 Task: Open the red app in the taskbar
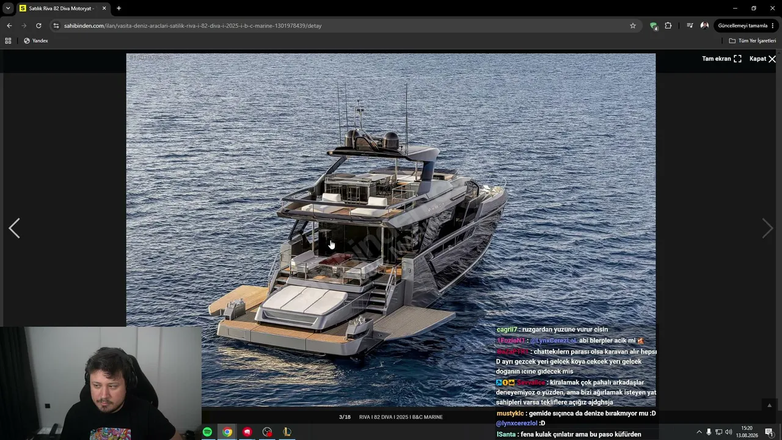[247, 432]
